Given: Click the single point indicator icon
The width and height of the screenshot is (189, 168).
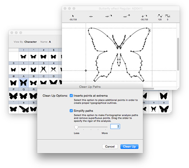Looking at the screenshot, I should click(x=91, y=17).
